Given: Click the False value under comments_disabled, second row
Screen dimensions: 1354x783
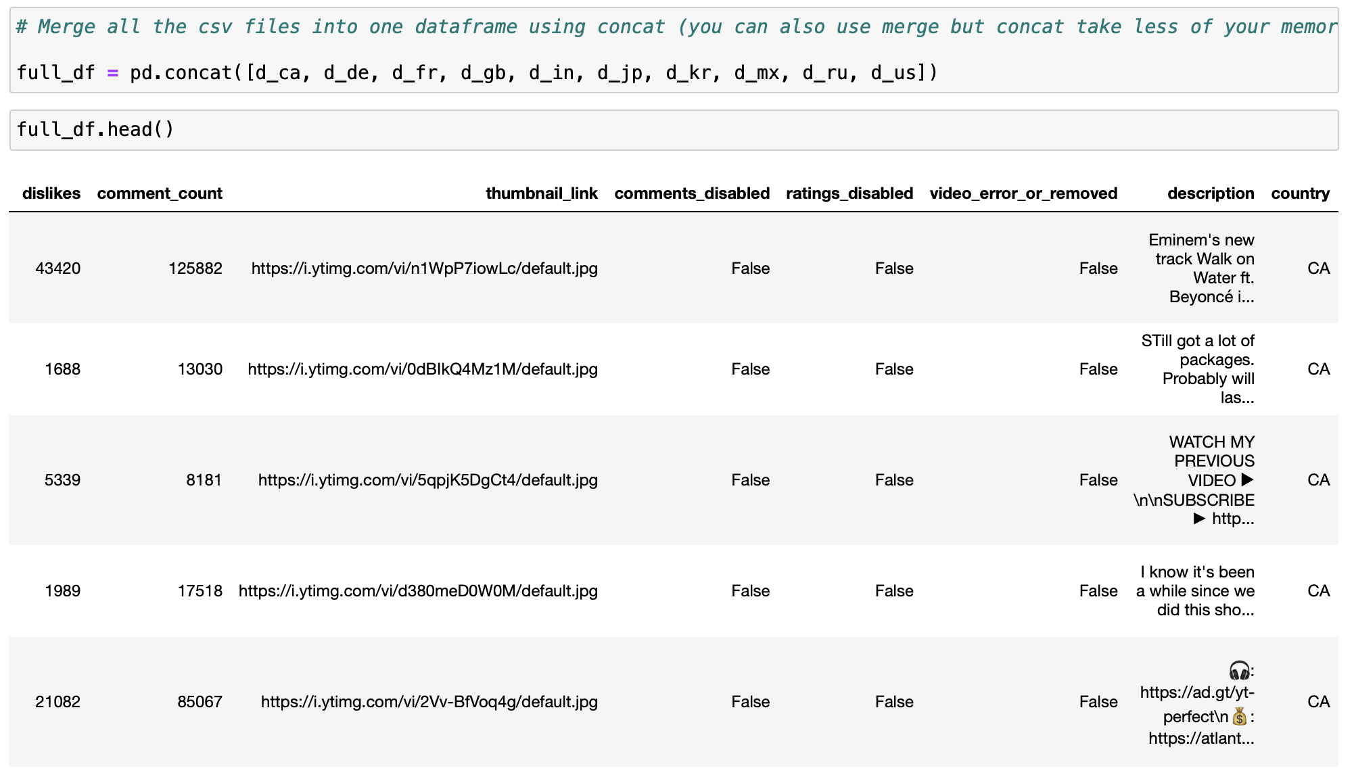Looking at the screenshot, I should click(750, 369).
